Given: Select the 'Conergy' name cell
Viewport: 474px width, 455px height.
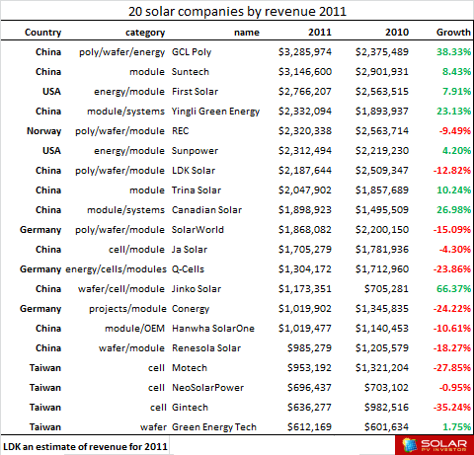Looking at the screenshot, I should point(191,309).
